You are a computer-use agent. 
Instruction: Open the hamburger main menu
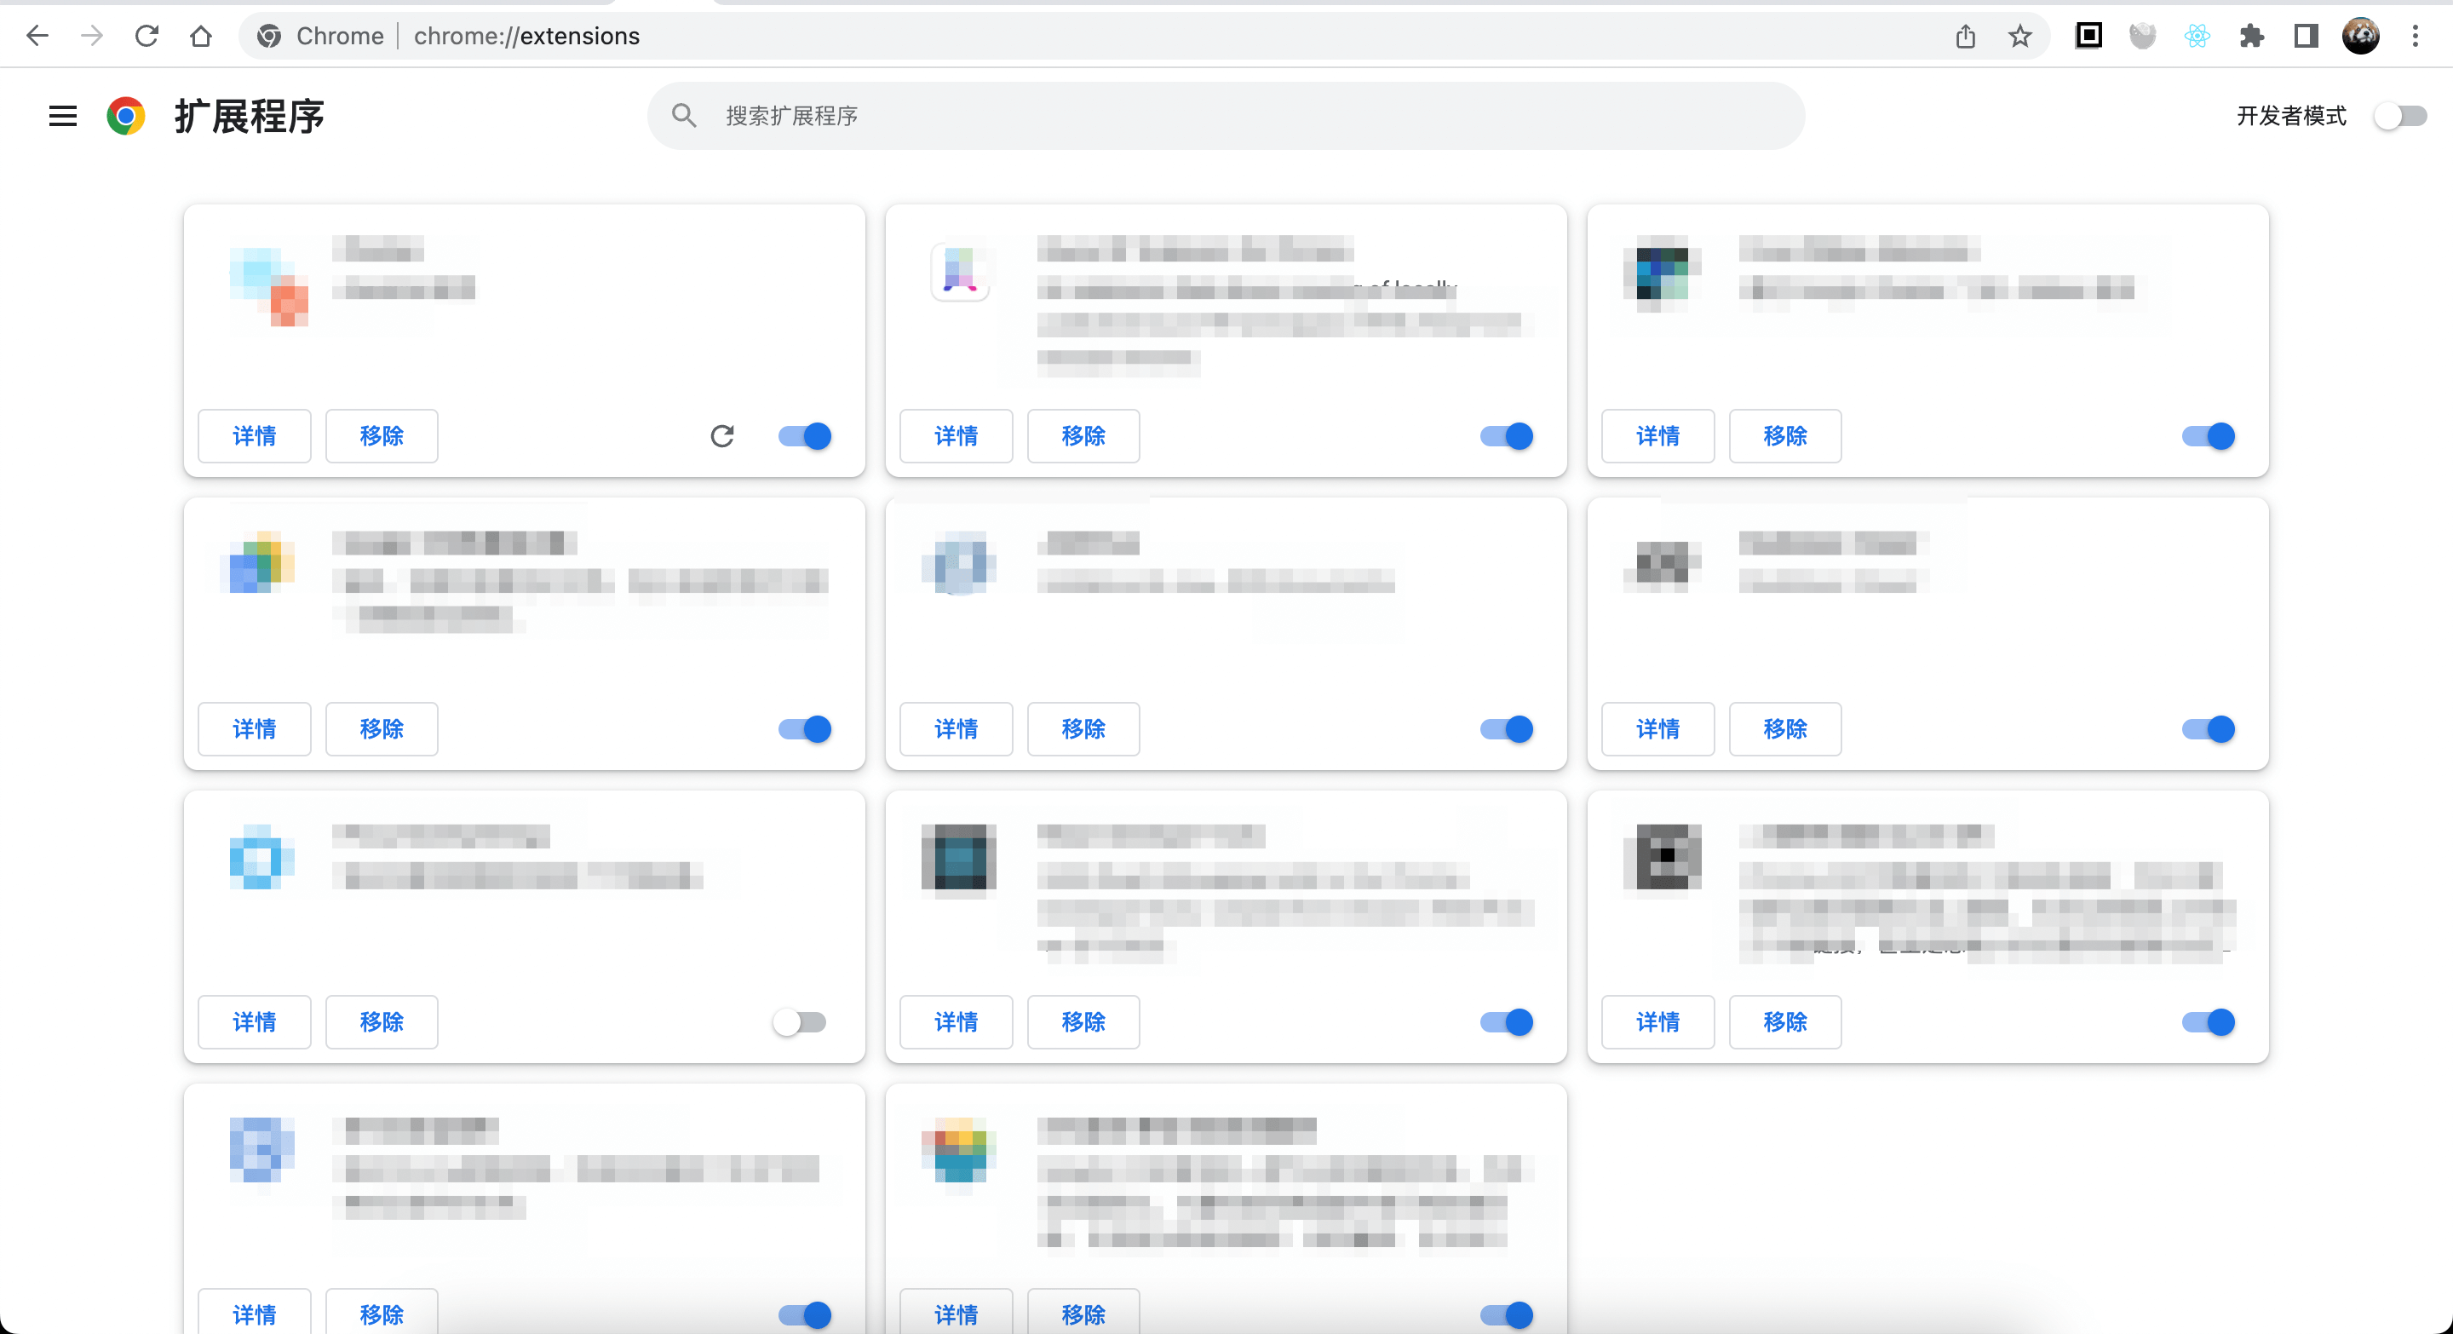pyautogui.click(x=63, y=116)
